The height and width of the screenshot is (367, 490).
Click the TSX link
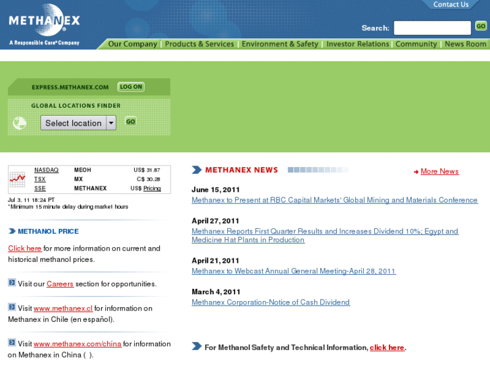(40, 179)
